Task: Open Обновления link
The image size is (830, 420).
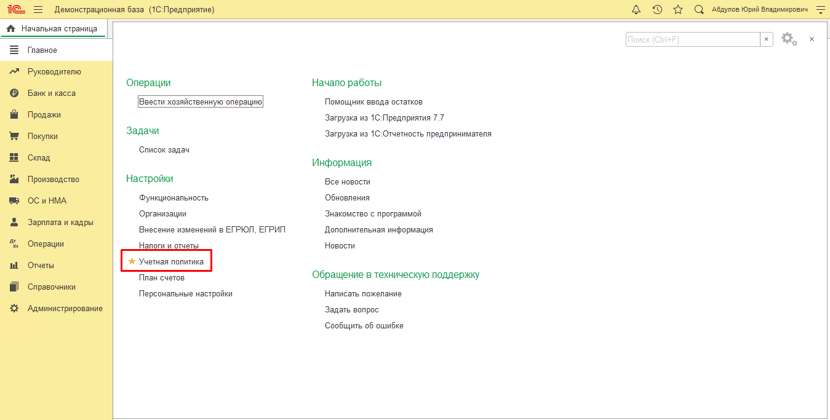Action: click(x=347, y=197)
